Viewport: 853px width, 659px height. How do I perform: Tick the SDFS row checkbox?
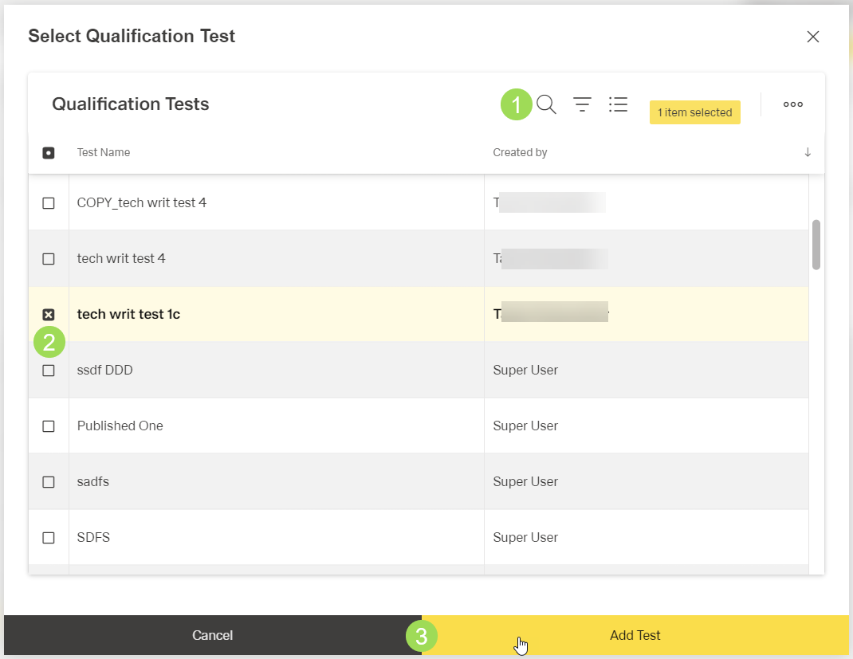point(49,538)
